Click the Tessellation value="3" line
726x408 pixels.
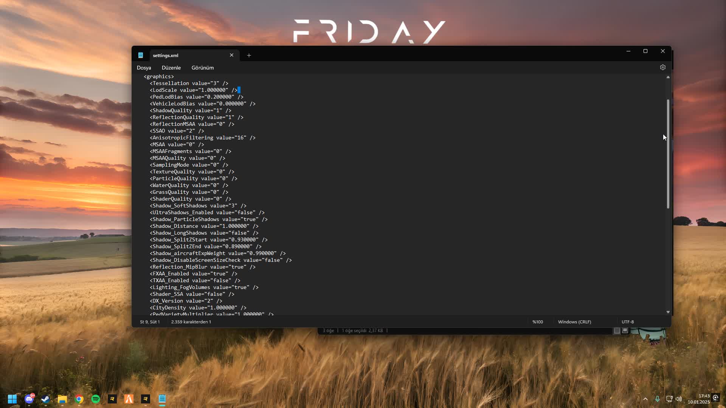[189, 83]
